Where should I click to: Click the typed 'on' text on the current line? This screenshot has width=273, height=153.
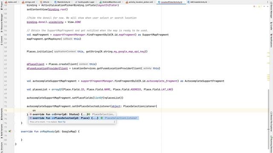[x=34, y=110]
